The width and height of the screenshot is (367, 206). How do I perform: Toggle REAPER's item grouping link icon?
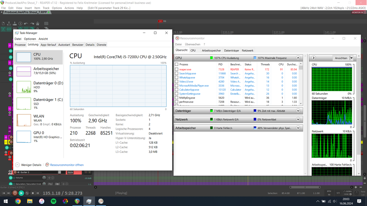[9, 29]
